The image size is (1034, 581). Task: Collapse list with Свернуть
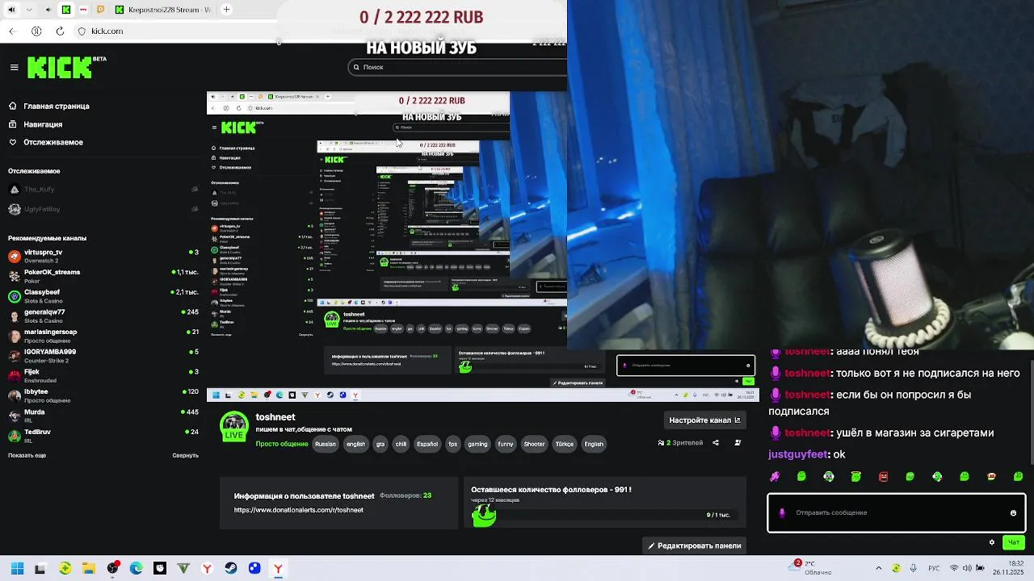click(185, 455)
